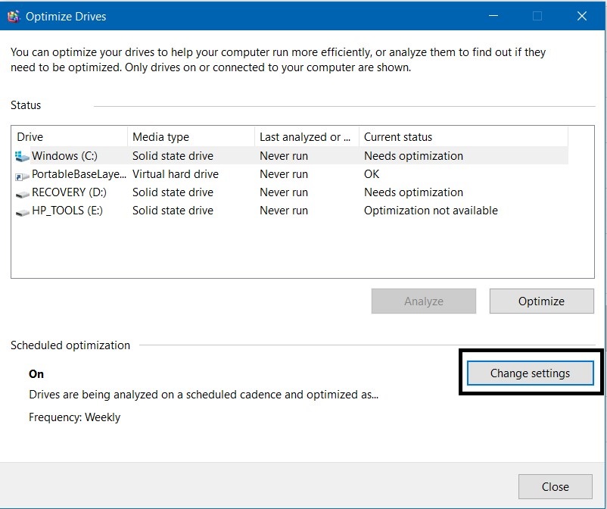Click the Last analyzed column header
This screenshot has width=607, height=509.
pos(306,137)
